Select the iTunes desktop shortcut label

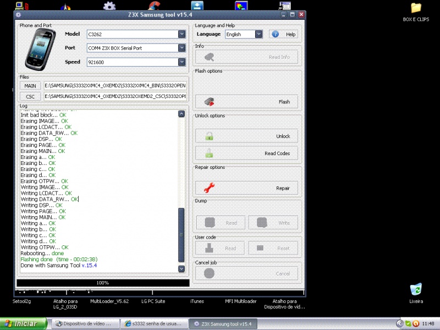tap(197, 301)
